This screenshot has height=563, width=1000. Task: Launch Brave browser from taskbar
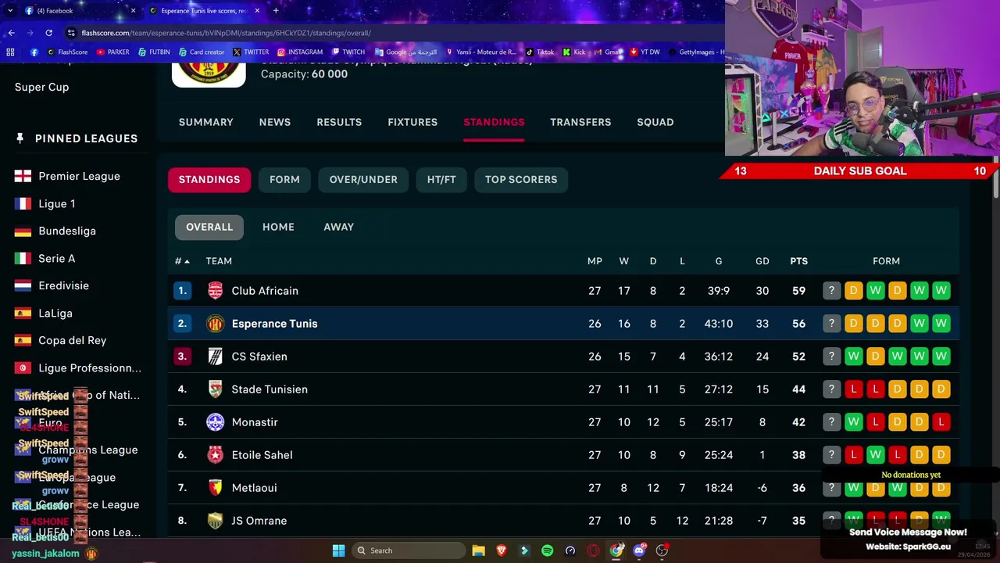coord(502,550)
